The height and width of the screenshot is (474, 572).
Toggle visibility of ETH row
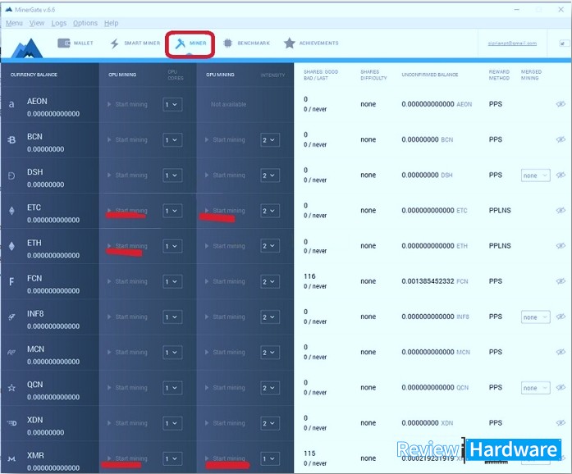click(x=561, y=246)
